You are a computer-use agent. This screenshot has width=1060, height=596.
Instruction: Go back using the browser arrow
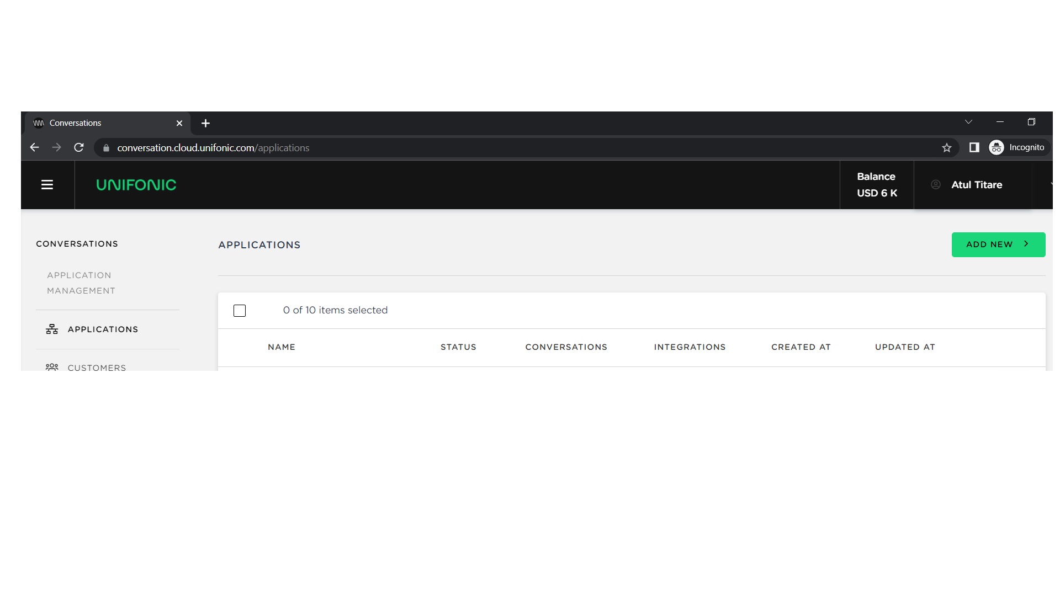coord(34,148)
